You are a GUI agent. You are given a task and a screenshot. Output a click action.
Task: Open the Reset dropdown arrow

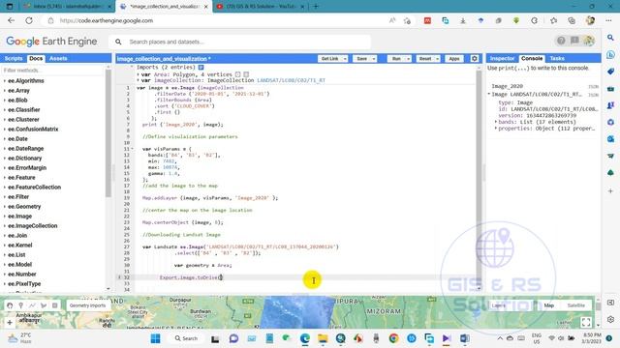pos(437,59)
